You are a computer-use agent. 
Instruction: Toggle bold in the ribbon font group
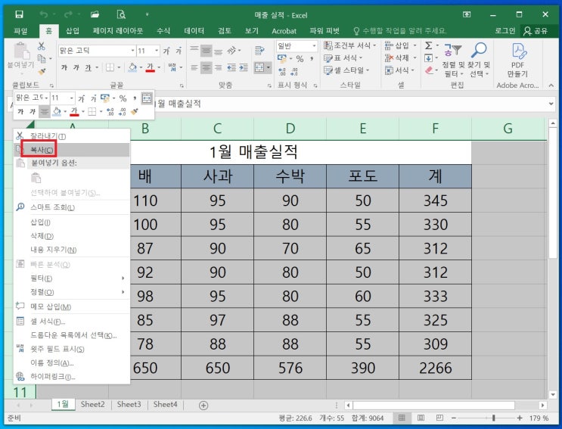coord(64,68)
